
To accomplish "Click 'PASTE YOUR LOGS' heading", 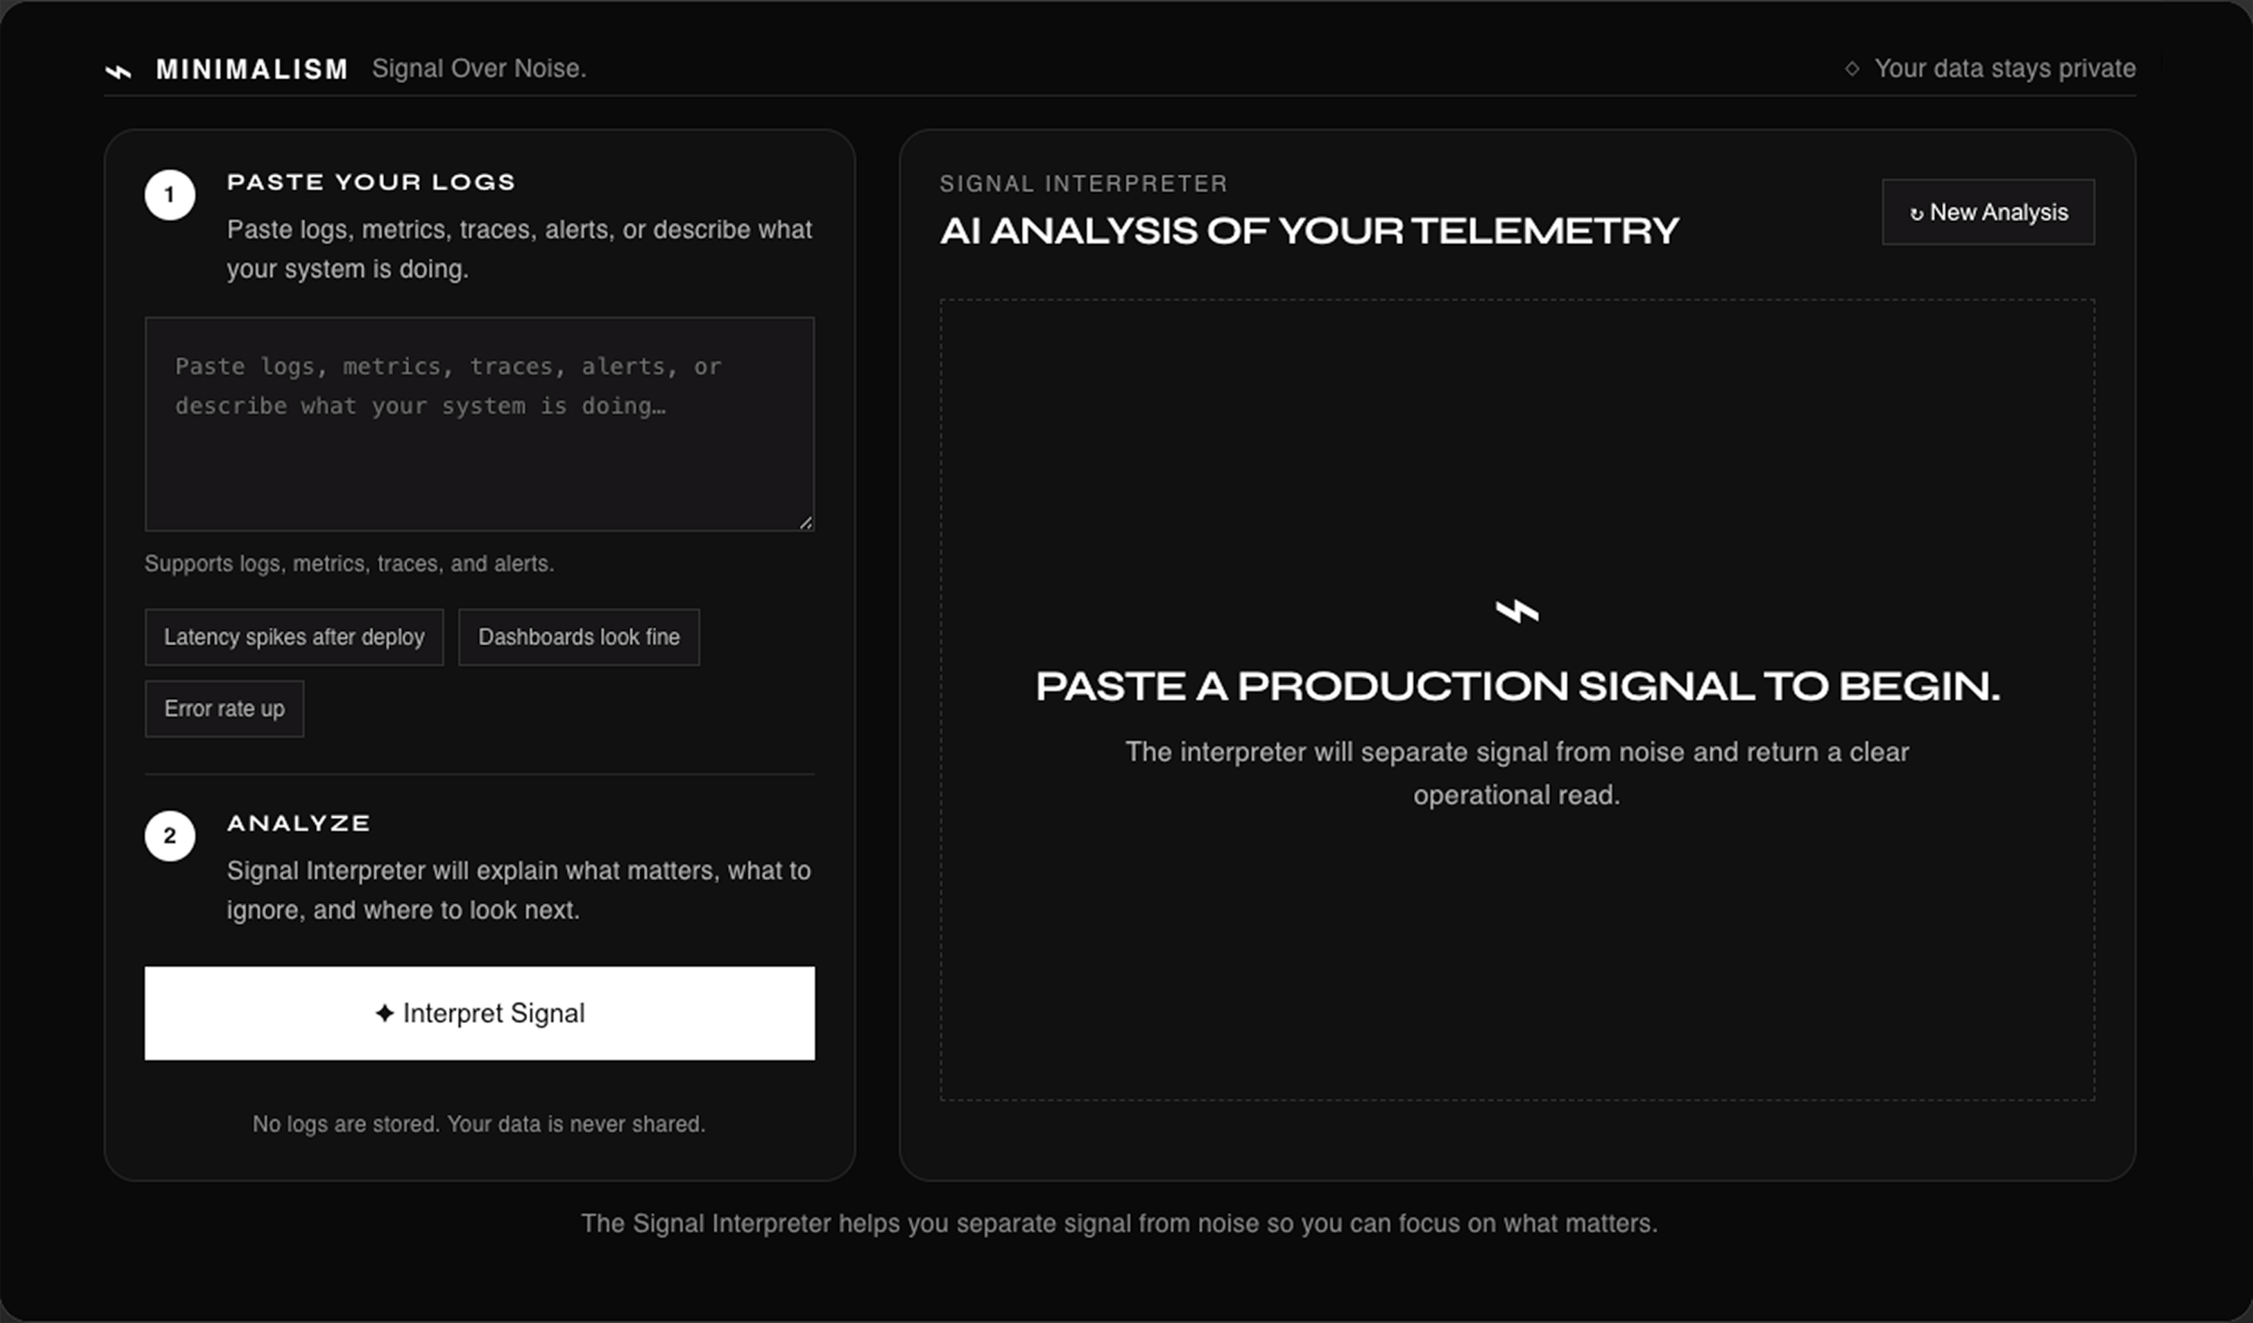I will (371, 182).
